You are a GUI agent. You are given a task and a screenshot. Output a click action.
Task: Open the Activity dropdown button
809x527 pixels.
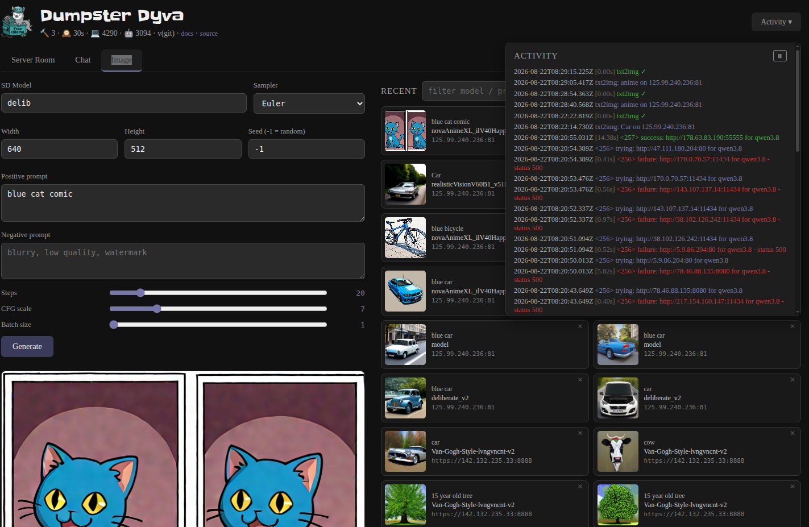(776, 22)
